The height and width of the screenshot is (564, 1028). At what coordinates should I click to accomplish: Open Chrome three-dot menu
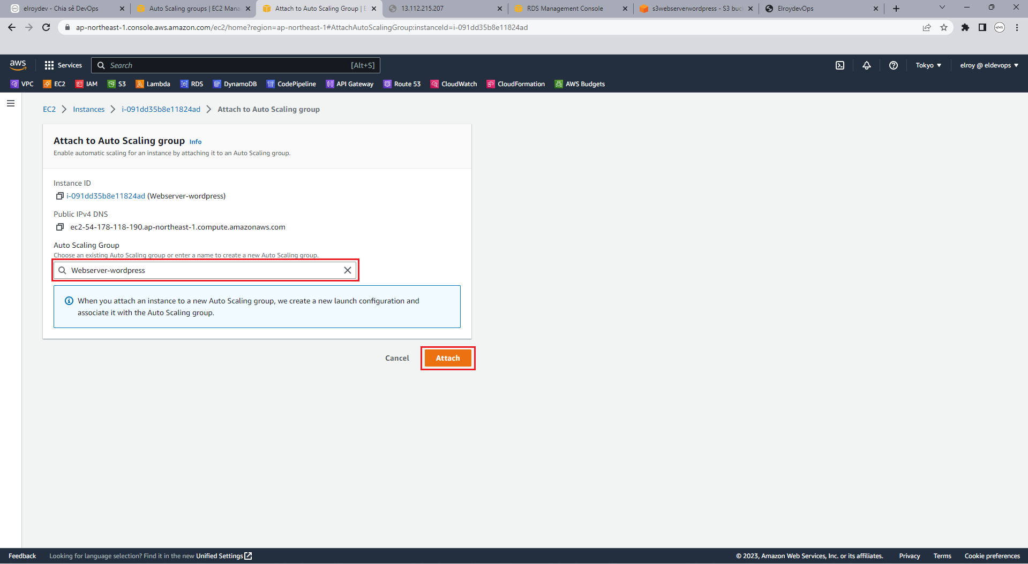(x=1017, y=27)
